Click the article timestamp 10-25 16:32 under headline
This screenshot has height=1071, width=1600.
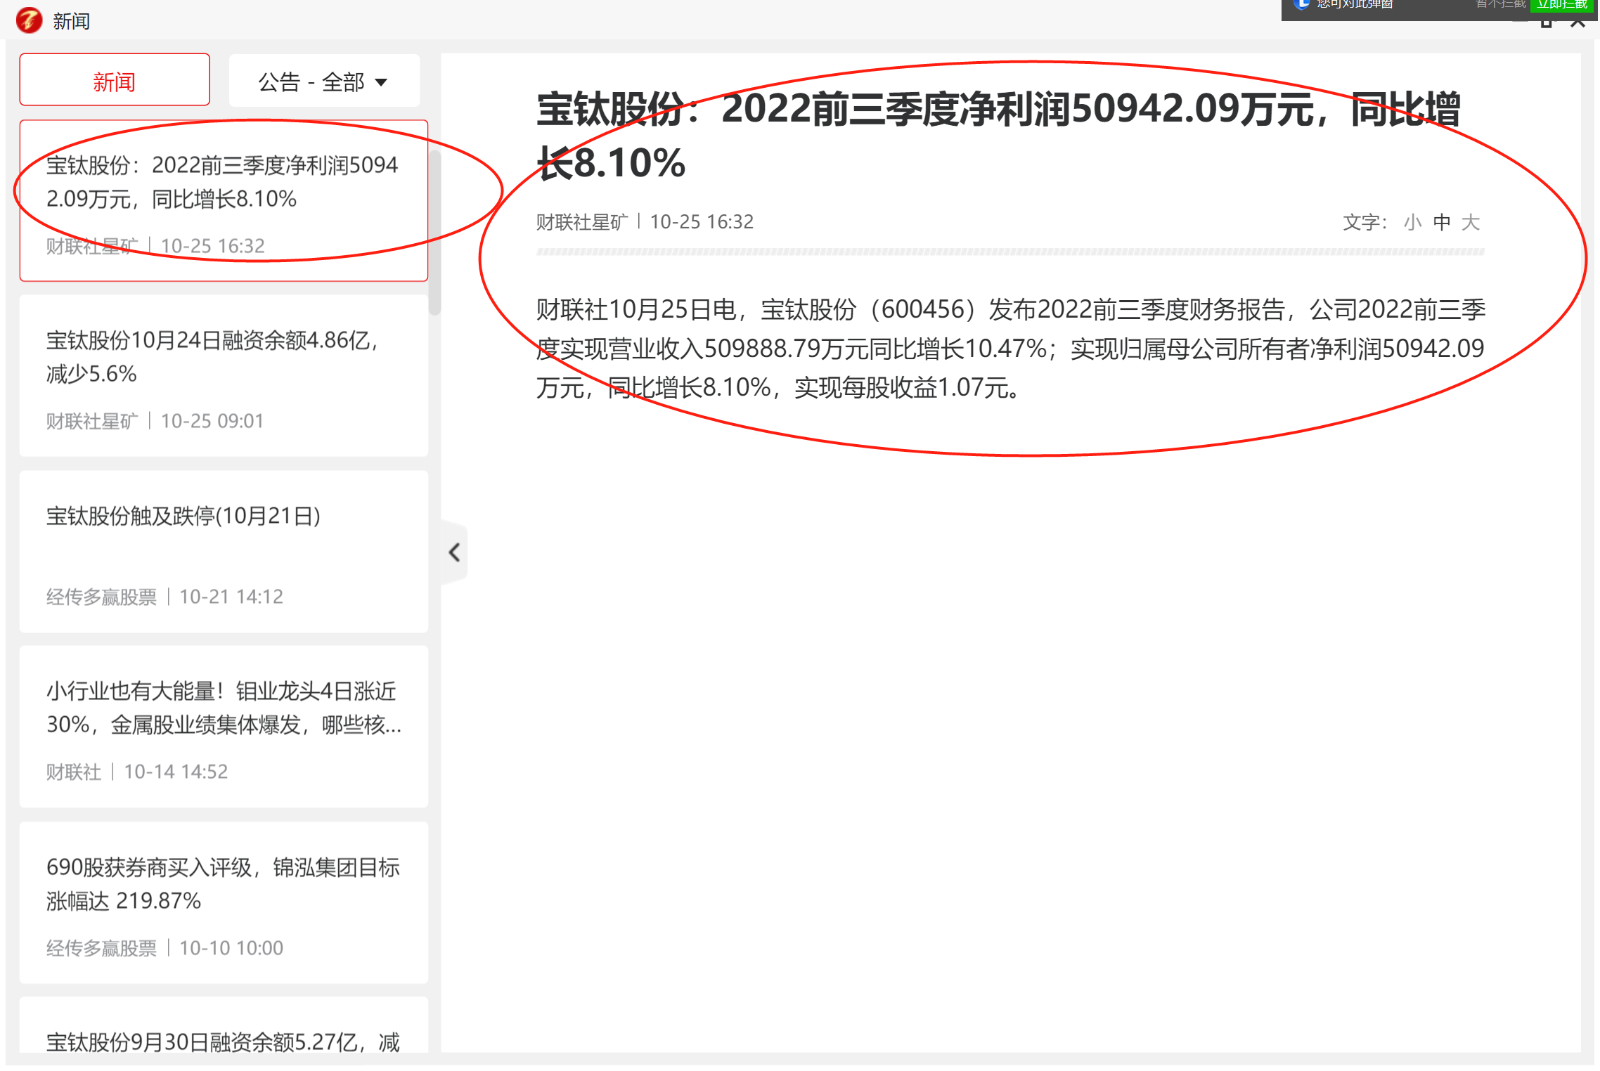pyautogui.click(x=702, y=222)
